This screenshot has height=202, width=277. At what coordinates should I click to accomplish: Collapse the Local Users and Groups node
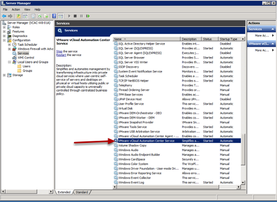point(9,62)
